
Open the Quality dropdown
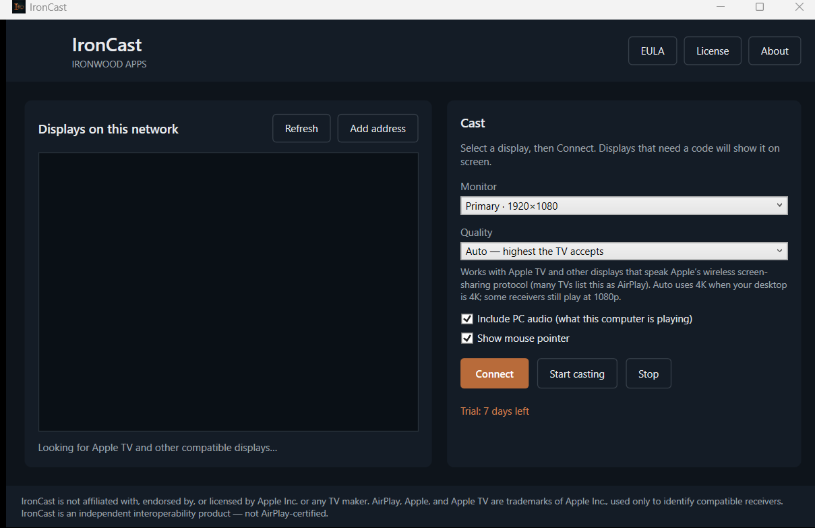[624, 251]
